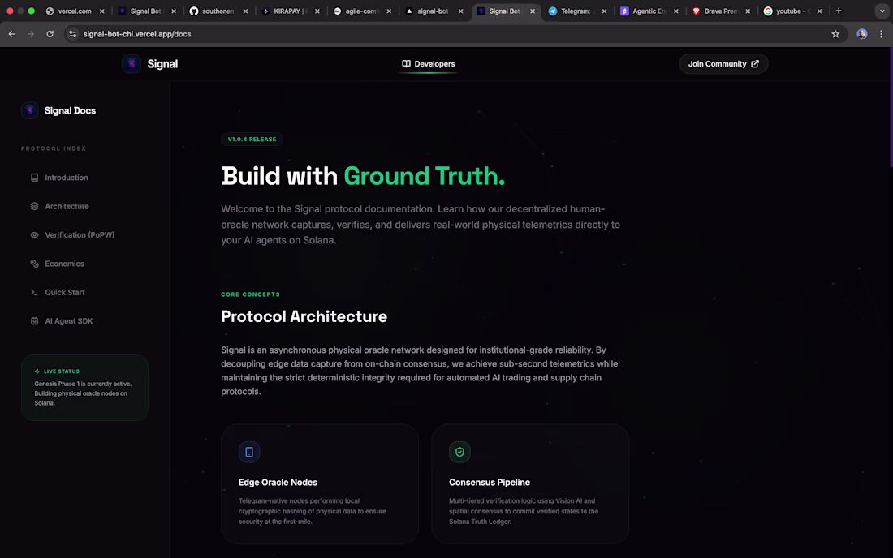Go back to the previous page
The width and height of the screenshot is (893, 558).
(12, 34)
